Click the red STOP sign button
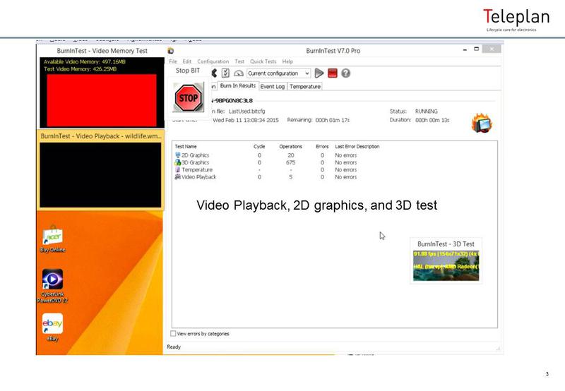 coord(188,97)
